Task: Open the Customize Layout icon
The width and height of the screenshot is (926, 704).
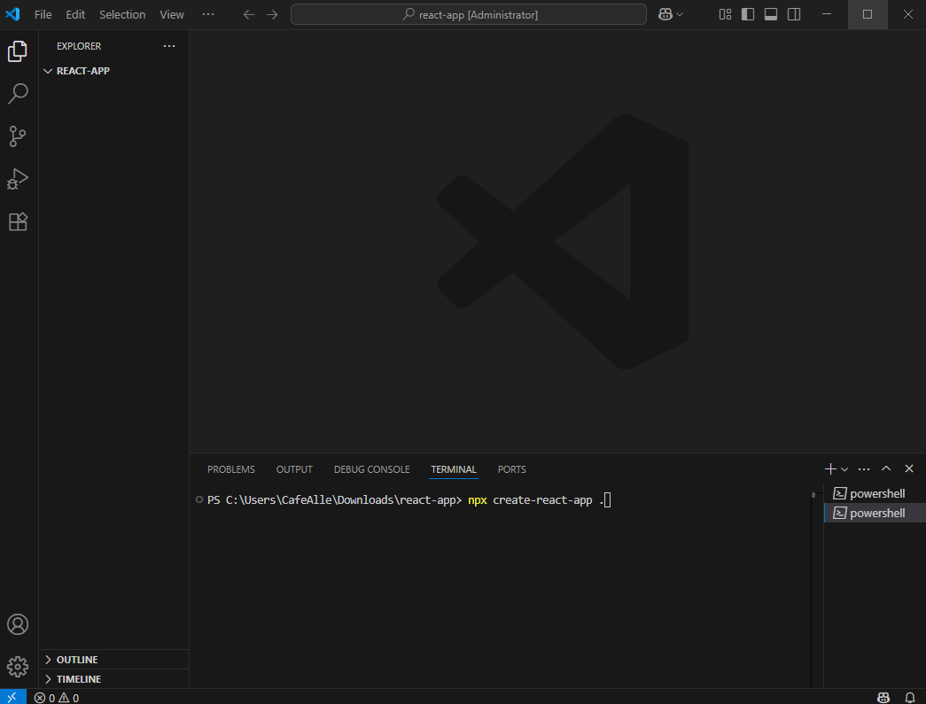Action: pyautogui.click(x=725, y=15)
